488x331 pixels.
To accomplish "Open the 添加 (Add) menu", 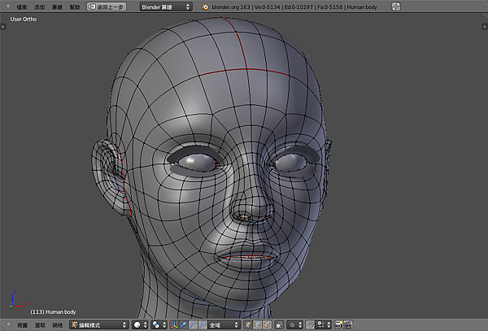I will point(40,7).
